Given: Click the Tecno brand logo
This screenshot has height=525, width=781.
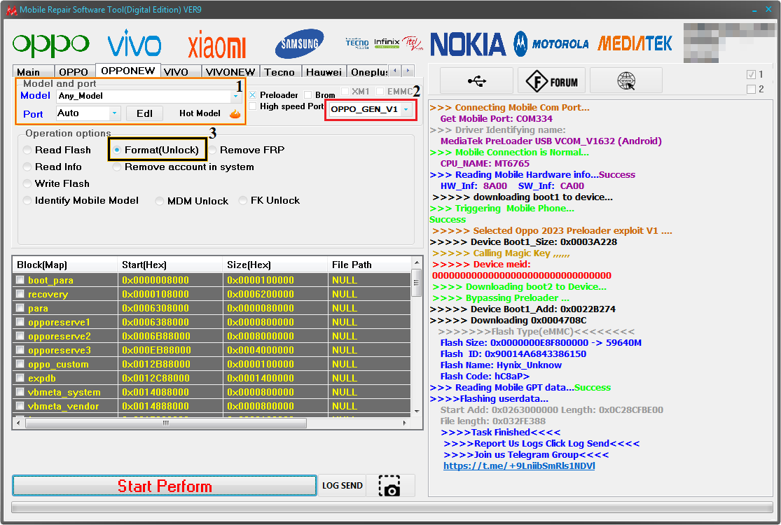Looking at the screenshot, I should click(357, 43).
